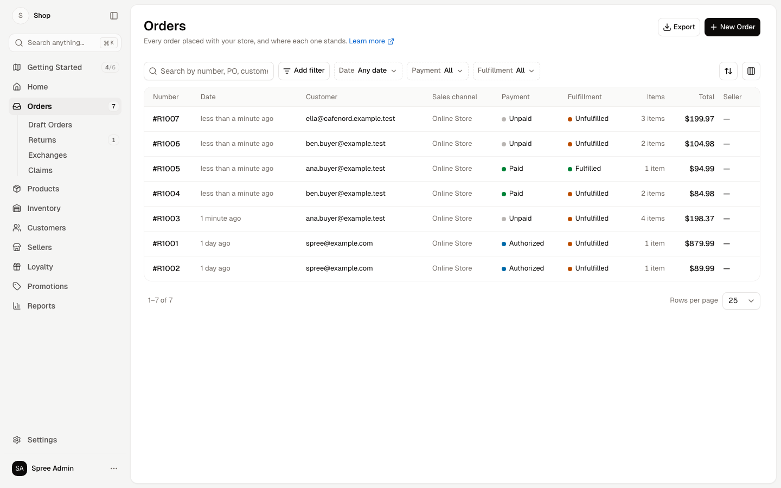Click the Getting Started book icon
This screenshot has width=781, height=488.
17,67
